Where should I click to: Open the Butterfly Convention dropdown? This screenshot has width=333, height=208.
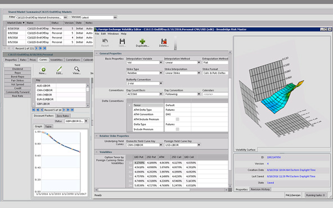click(x=160, y=83)
